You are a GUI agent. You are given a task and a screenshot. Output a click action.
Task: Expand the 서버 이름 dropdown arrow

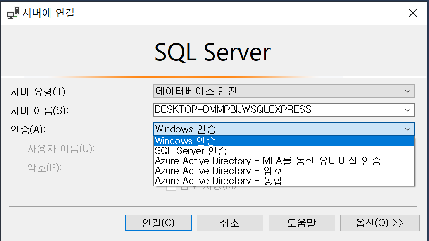(408, 110)
